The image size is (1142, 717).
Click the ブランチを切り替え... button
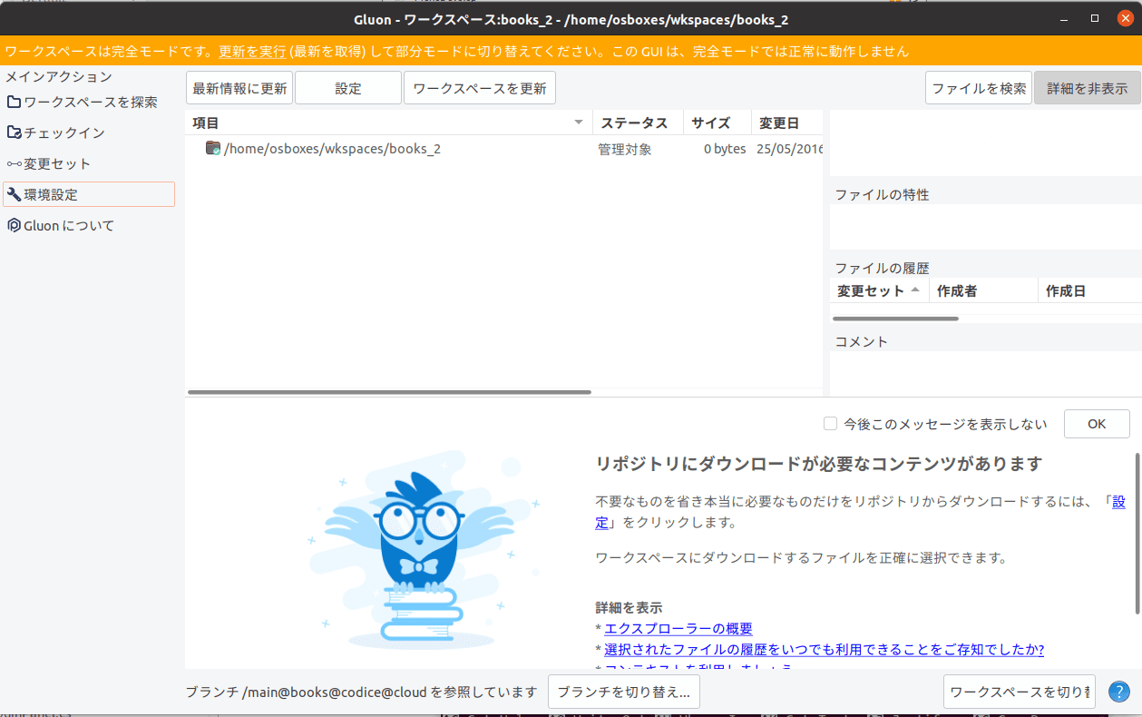(x=624, y=692)
